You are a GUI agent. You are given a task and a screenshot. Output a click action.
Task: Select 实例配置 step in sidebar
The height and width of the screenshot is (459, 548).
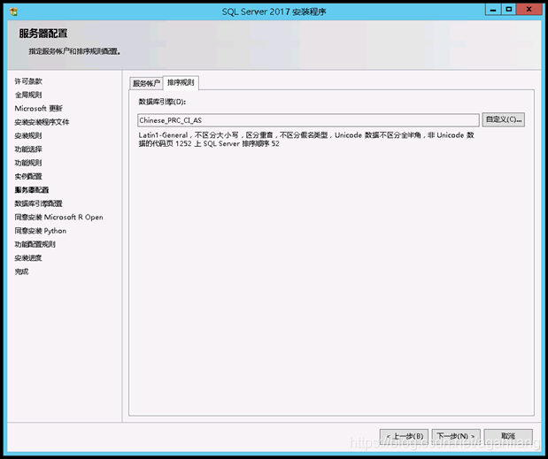point(28,177)
